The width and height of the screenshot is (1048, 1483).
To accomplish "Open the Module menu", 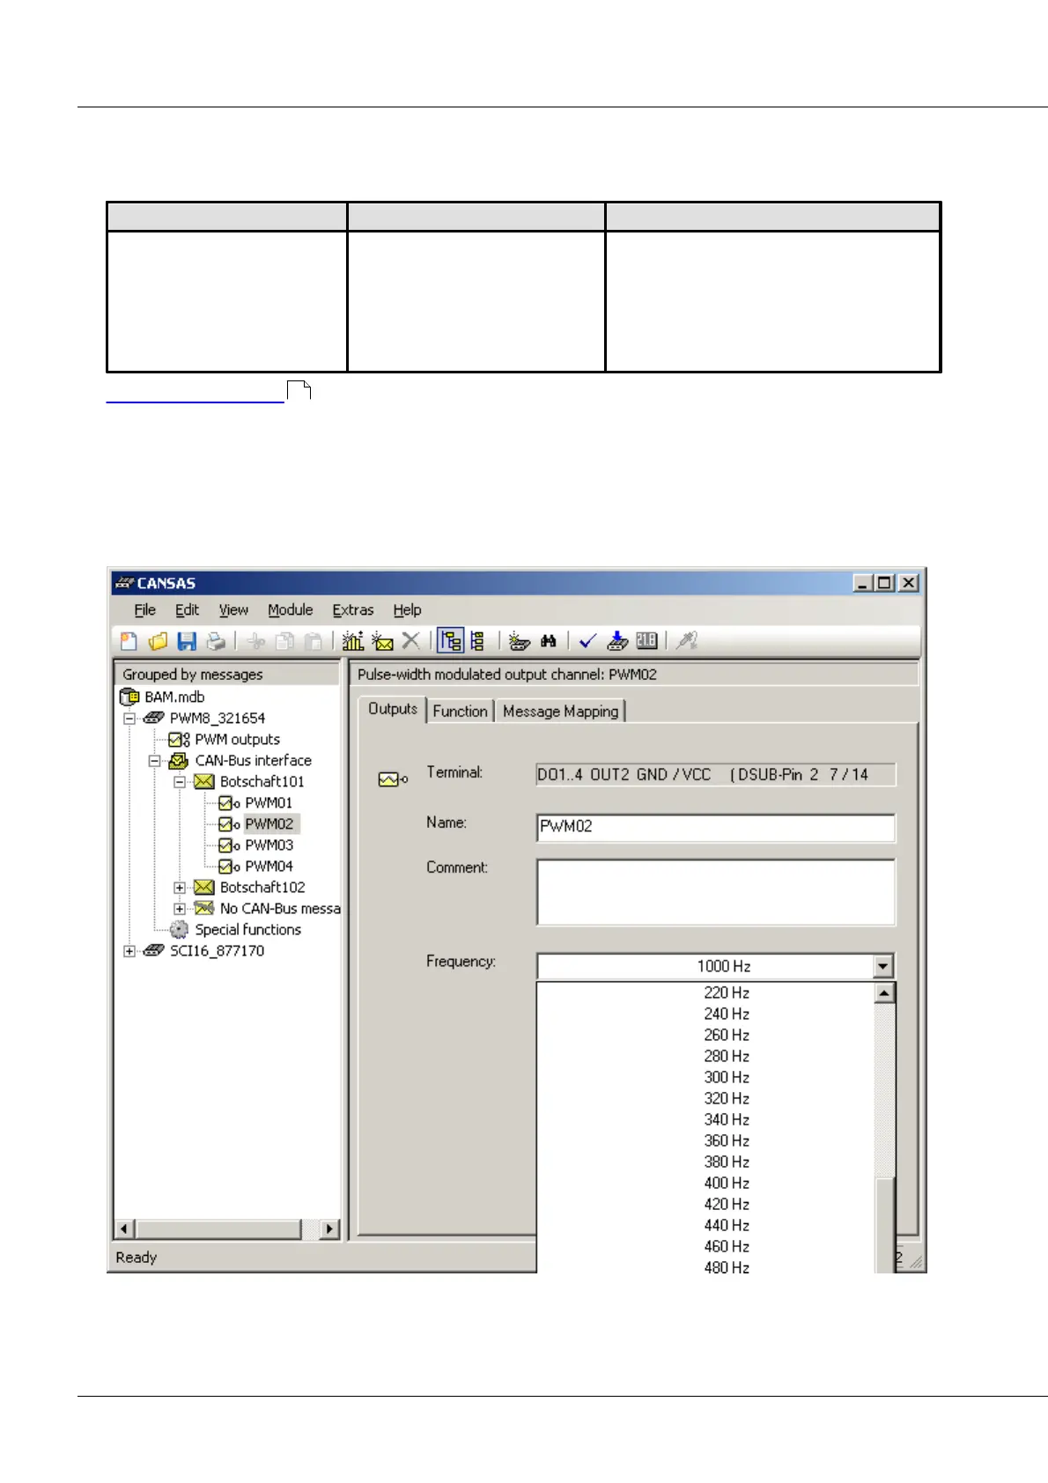I will (x=291, y=609).
